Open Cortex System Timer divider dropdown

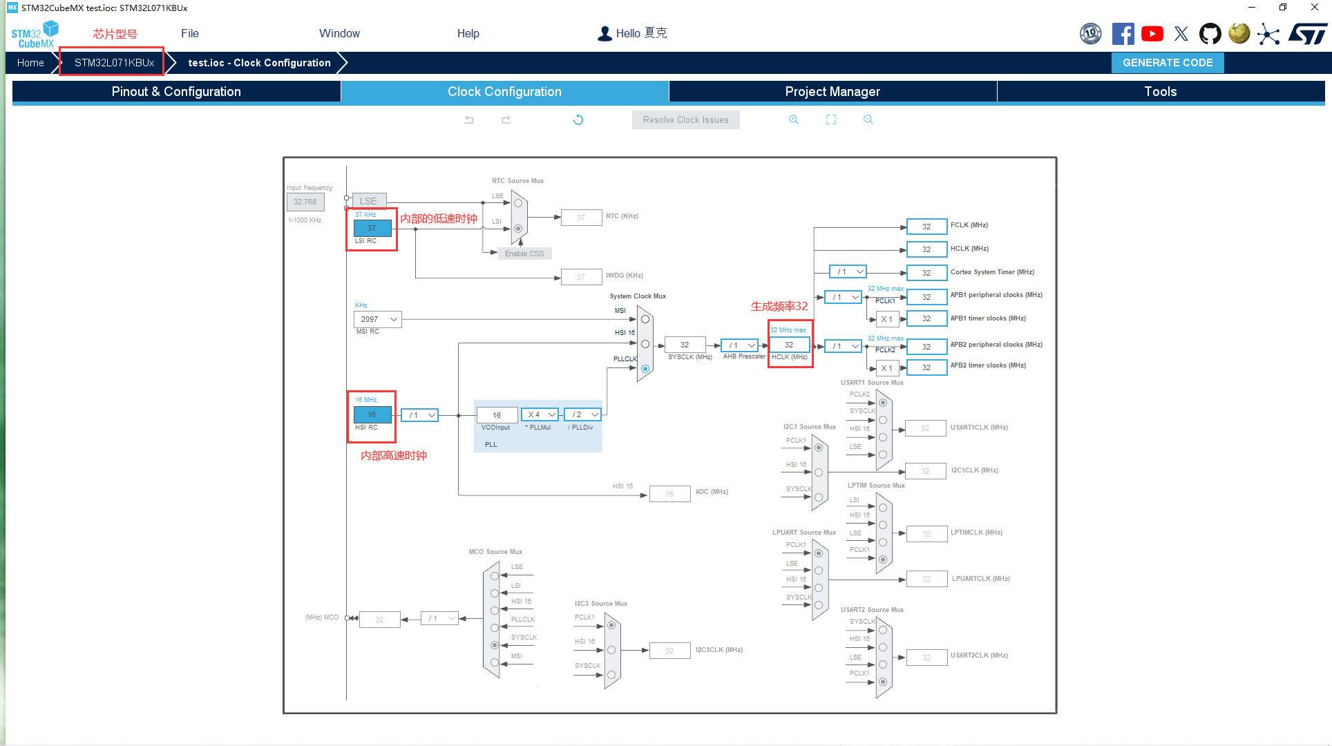click(848, 271)
